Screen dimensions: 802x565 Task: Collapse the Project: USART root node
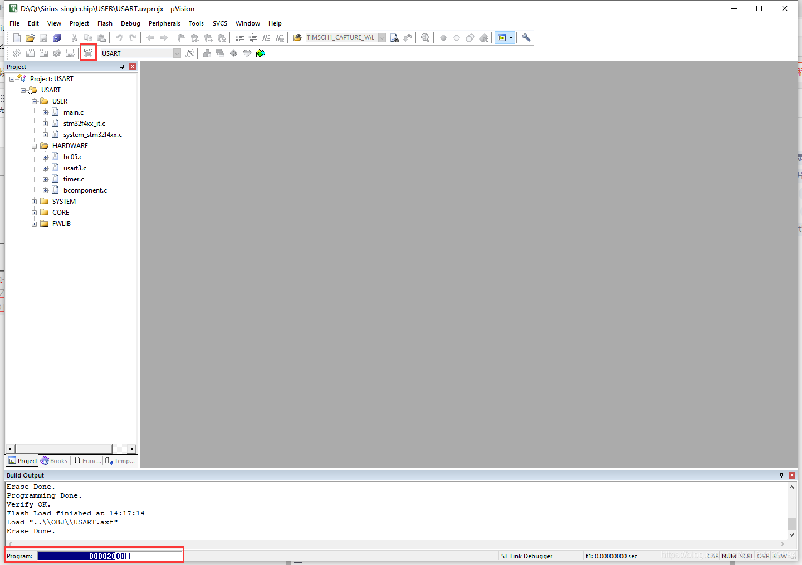[x=12, y=79]
